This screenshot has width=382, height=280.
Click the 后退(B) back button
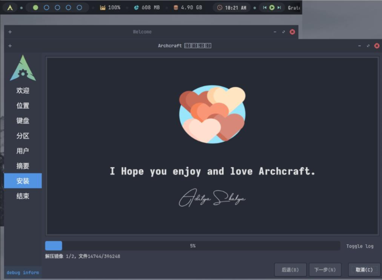290,270
